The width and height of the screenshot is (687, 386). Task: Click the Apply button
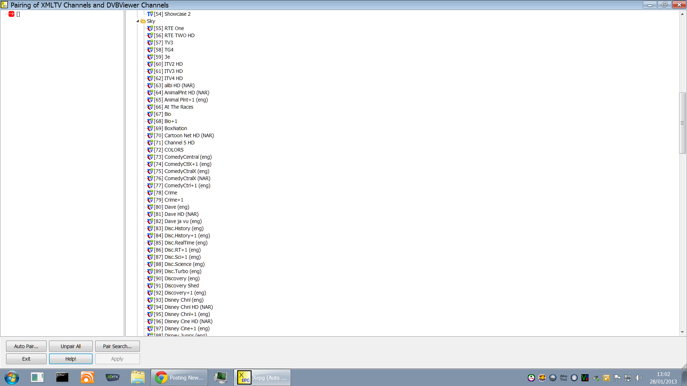tap(117, 359)
